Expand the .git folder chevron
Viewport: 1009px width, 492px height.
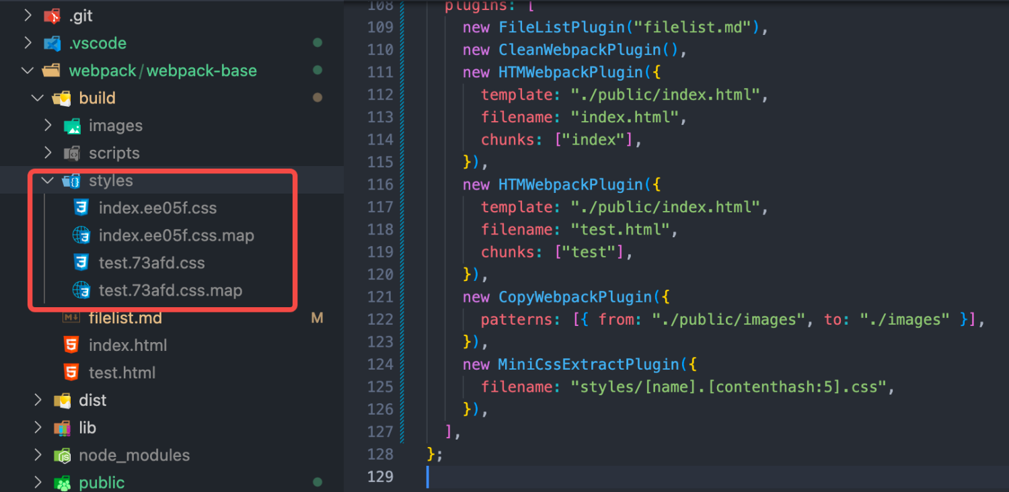28,15
